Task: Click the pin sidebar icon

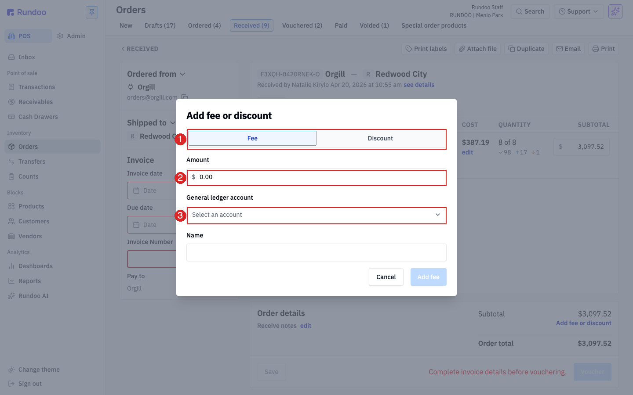Action: click(92, 12)
